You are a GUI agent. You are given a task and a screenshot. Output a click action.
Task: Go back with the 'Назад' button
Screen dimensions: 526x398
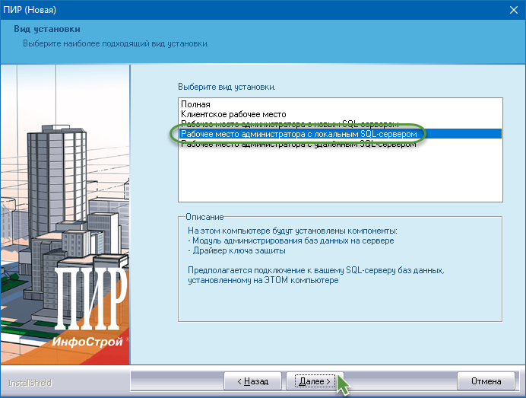(252, 381)
